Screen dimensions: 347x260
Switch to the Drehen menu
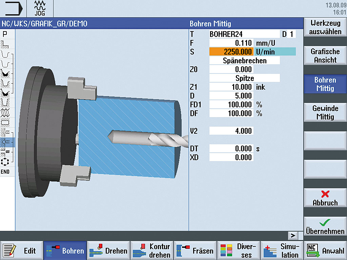tap(108, 251)
